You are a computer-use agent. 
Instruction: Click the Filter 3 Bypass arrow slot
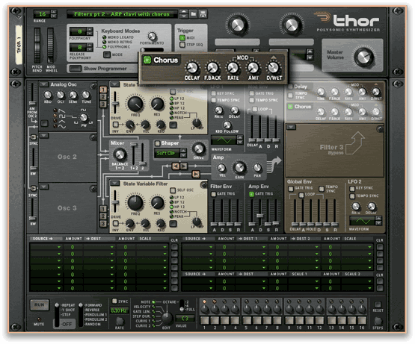(x=355, y=143)
